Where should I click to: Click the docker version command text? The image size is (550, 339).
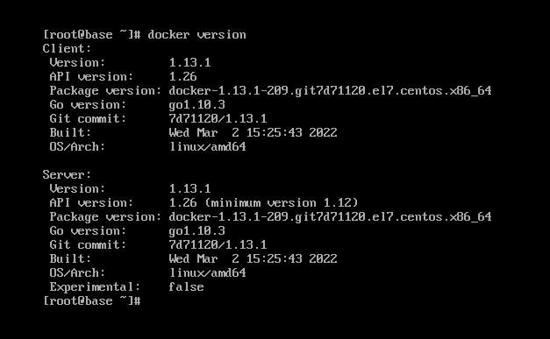[x=196, y=35]
